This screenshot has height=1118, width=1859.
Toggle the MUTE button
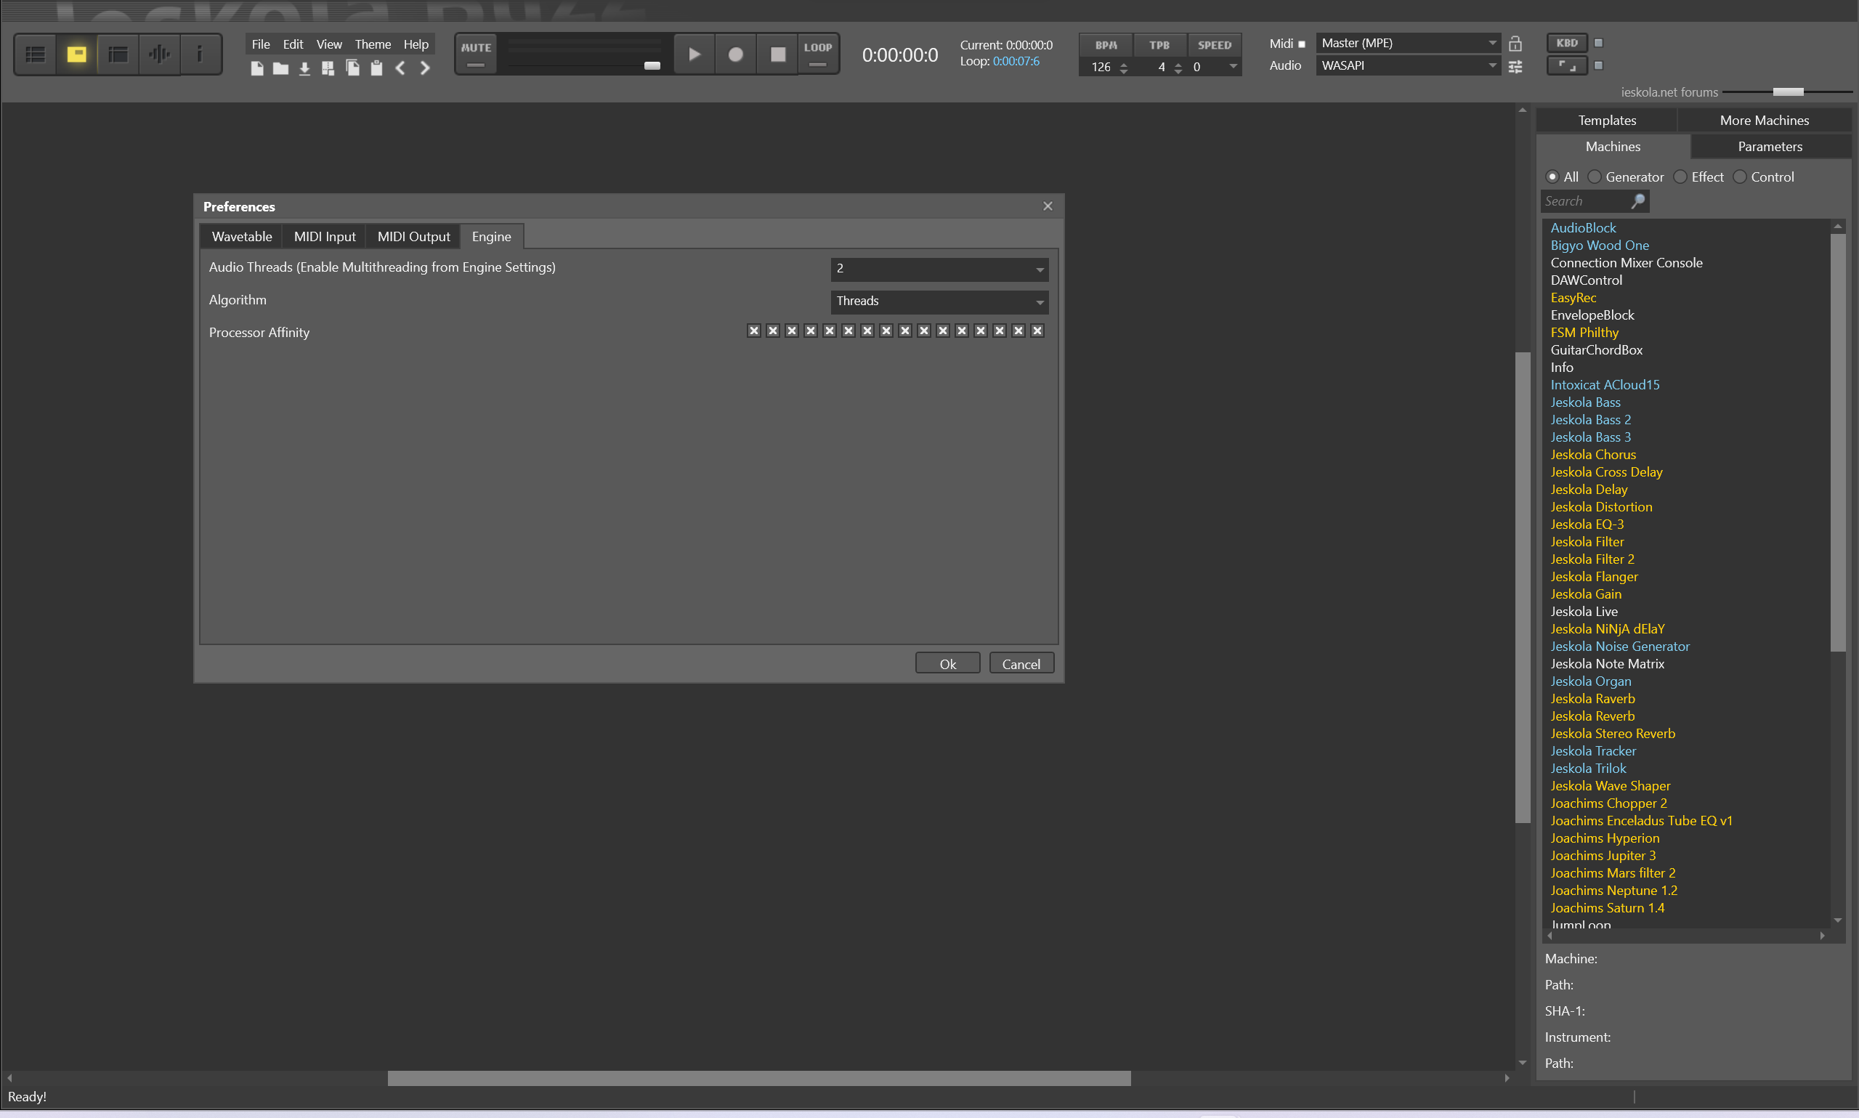click(476, 54)
